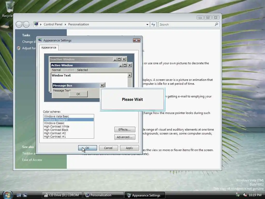Expand the arrow before Control Panel breadcrumb
The width and height of the screenshot is (265, 199).
(41, 24)
